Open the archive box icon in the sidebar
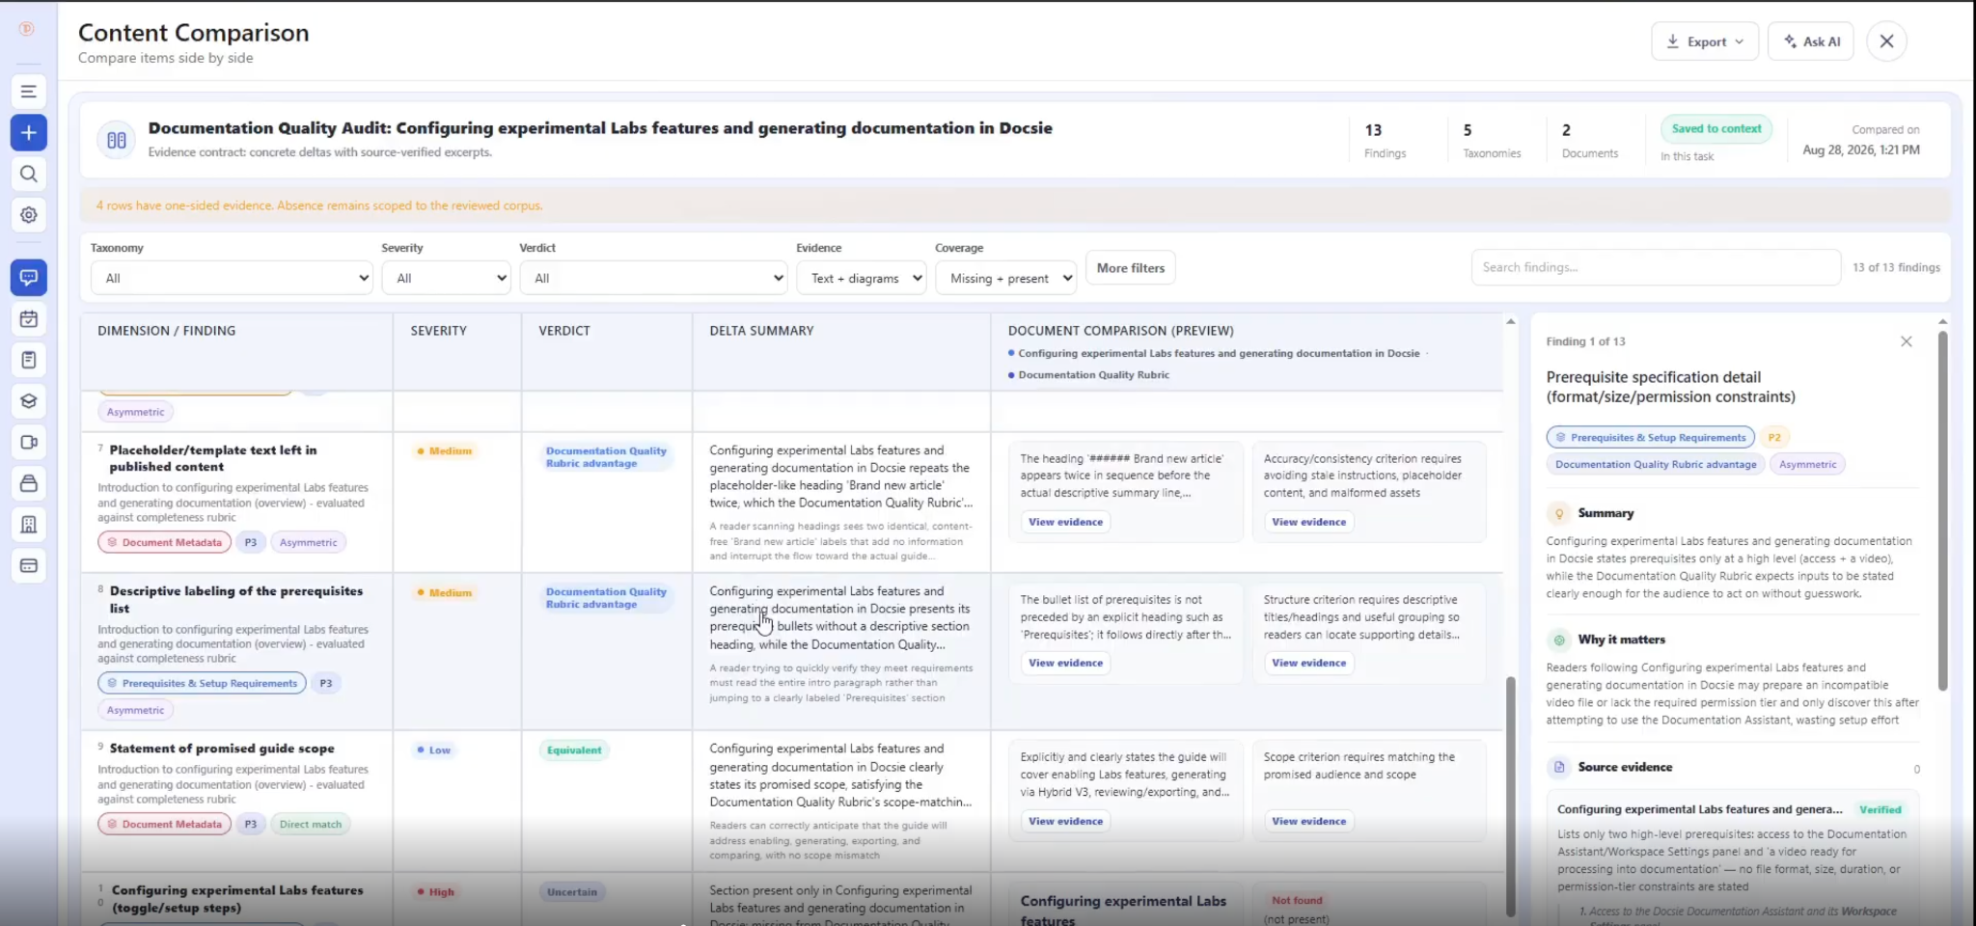The width and height of the screenshot is (1976, 926). (x=29, y=483)
